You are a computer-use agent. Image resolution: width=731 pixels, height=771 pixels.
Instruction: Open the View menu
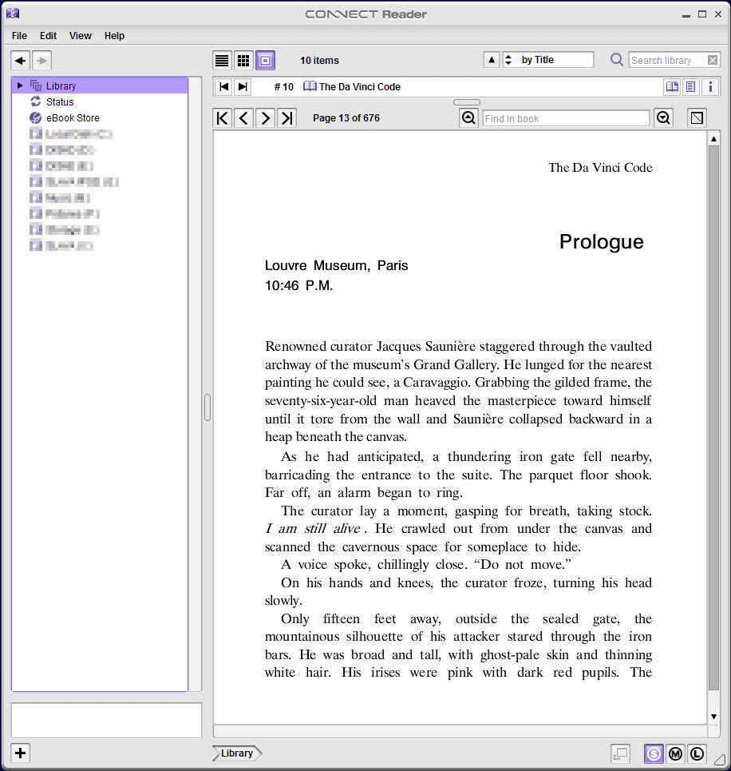point(80,36)
